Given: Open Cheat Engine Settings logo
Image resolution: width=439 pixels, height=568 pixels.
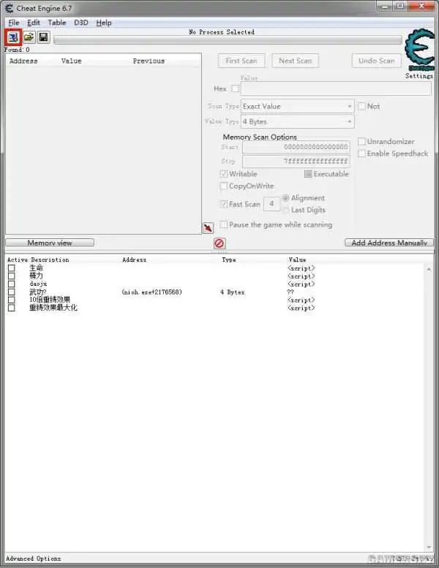Looking at the screenshot, I should (x=419, y=50).
